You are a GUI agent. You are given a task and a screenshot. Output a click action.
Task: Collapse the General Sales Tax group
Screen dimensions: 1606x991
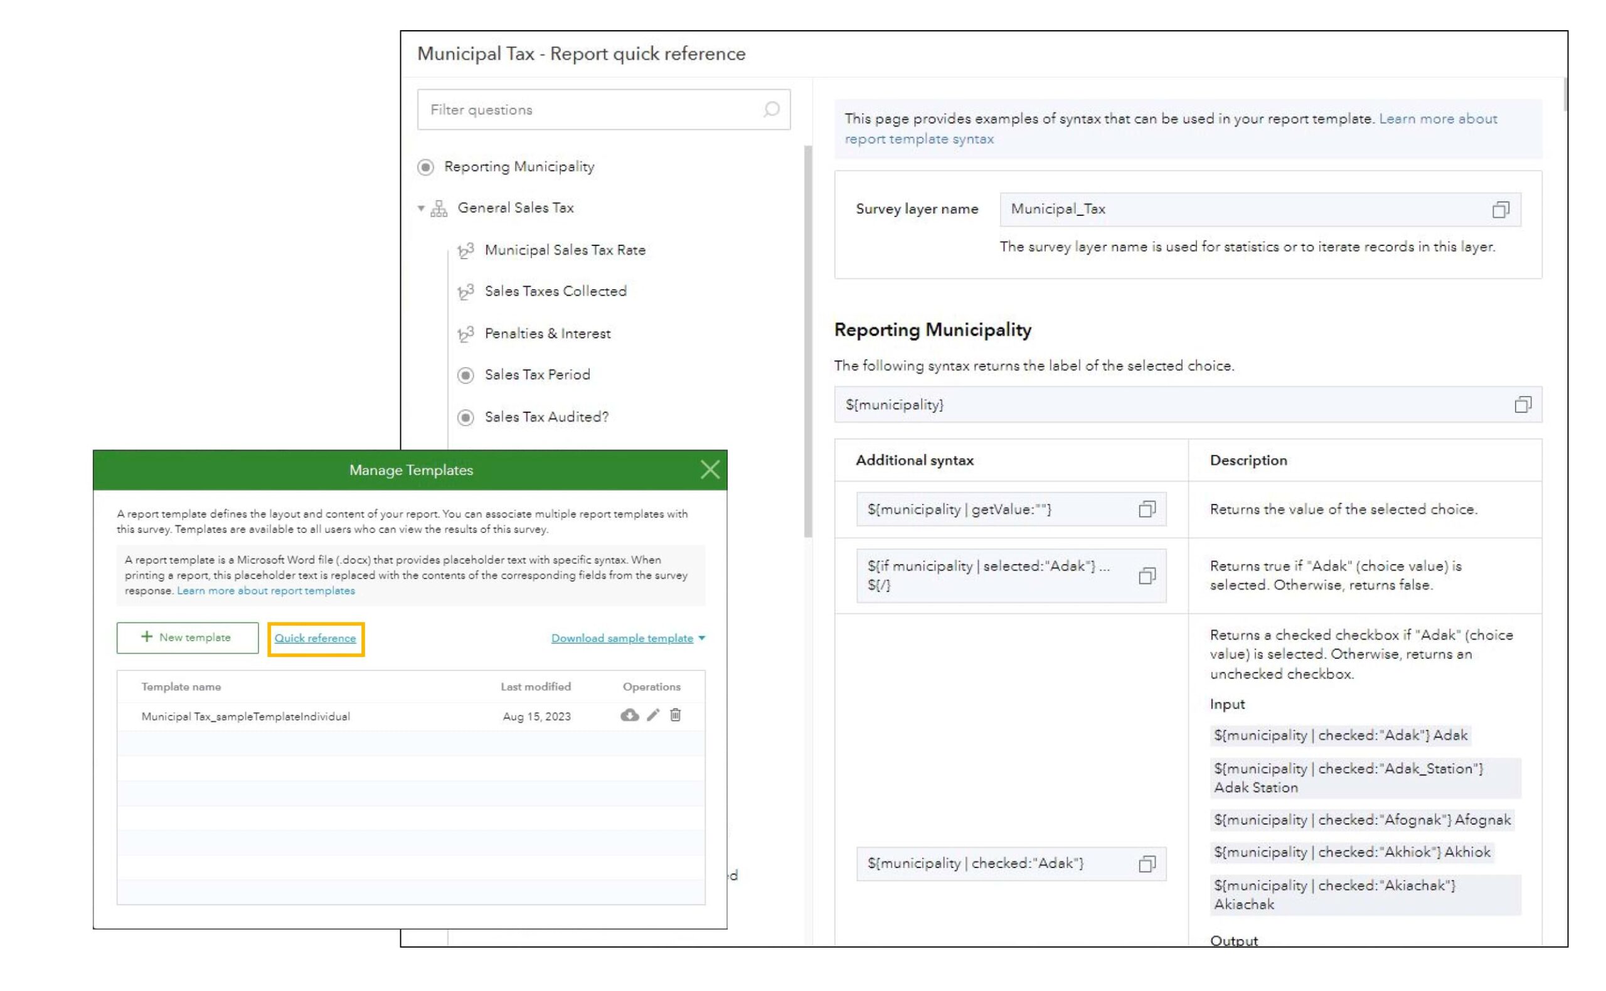coord(421,208)
